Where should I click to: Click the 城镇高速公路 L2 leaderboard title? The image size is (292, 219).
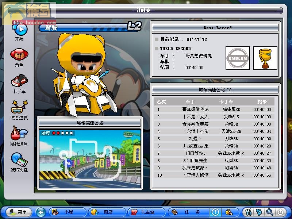(215, 89)
